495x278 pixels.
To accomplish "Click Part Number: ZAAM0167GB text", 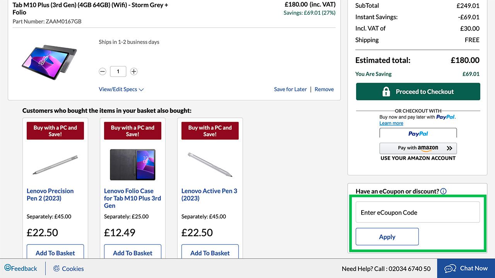I will point(47,22).
